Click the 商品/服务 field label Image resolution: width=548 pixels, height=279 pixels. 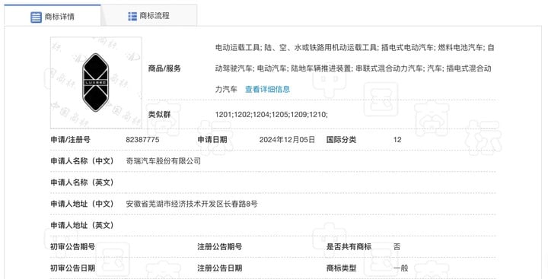click(164, 68)
